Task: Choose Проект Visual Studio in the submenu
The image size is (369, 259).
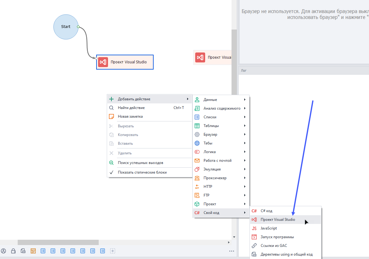Action: (x=286, y=220)
